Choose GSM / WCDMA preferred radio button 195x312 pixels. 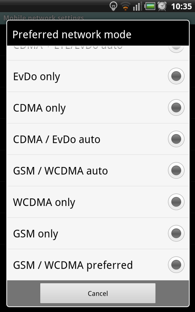coord(176,265)
